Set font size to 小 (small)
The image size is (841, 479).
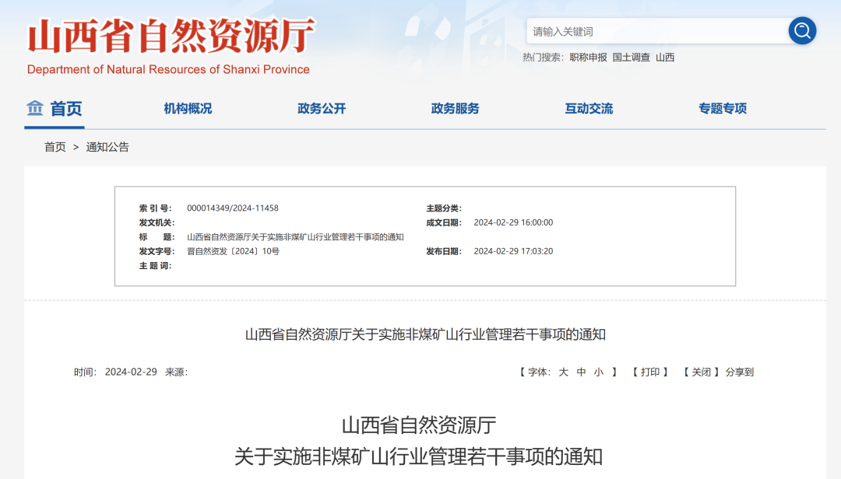[x=599, y=372]
